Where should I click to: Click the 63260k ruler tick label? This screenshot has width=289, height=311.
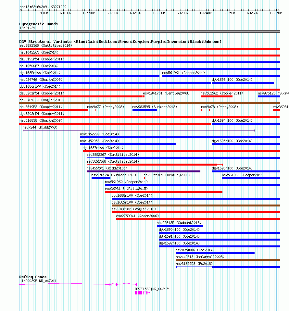253,13
